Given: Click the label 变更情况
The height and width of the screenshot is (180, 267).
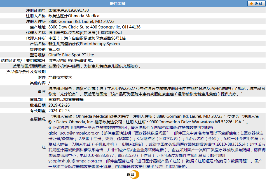Looking at the screenshot, I should [38, 119].
